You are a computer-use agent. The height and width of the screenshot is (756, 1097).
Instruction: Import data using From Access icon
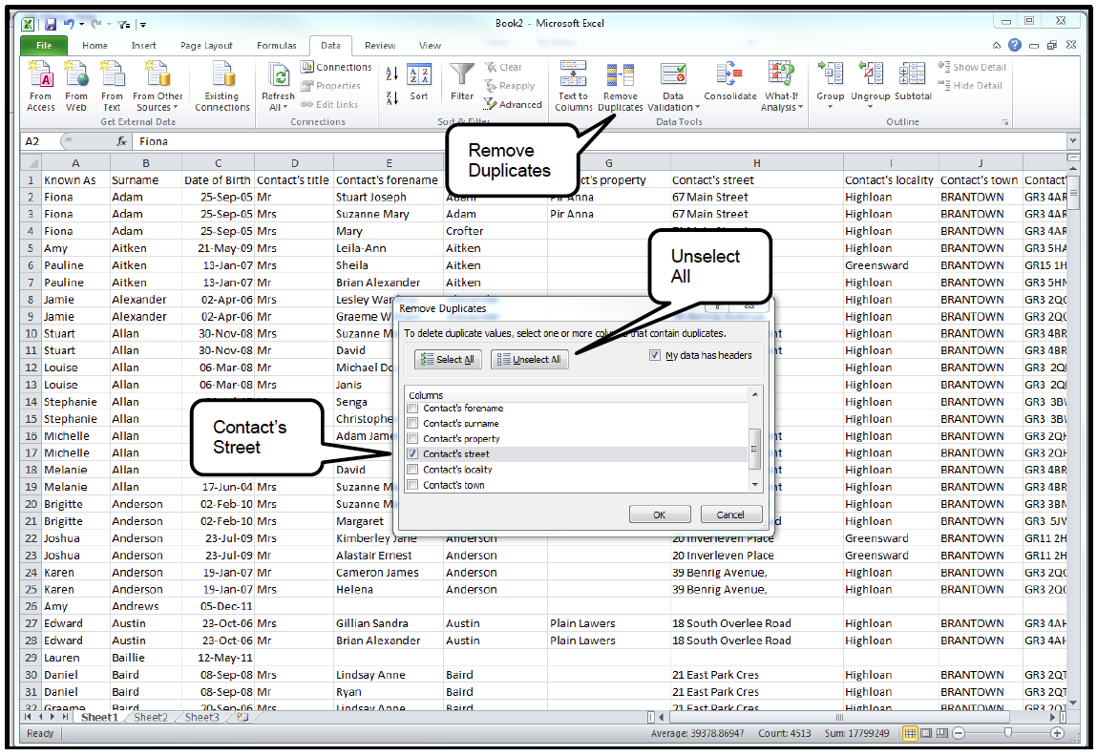click(x=41, y=85)
